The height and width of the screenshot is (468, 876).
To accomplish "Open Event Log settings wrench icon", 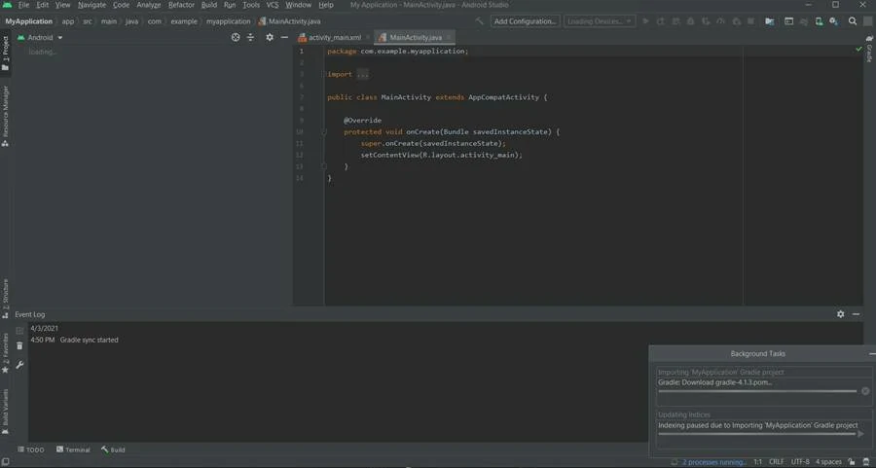I will pos(19,365).
